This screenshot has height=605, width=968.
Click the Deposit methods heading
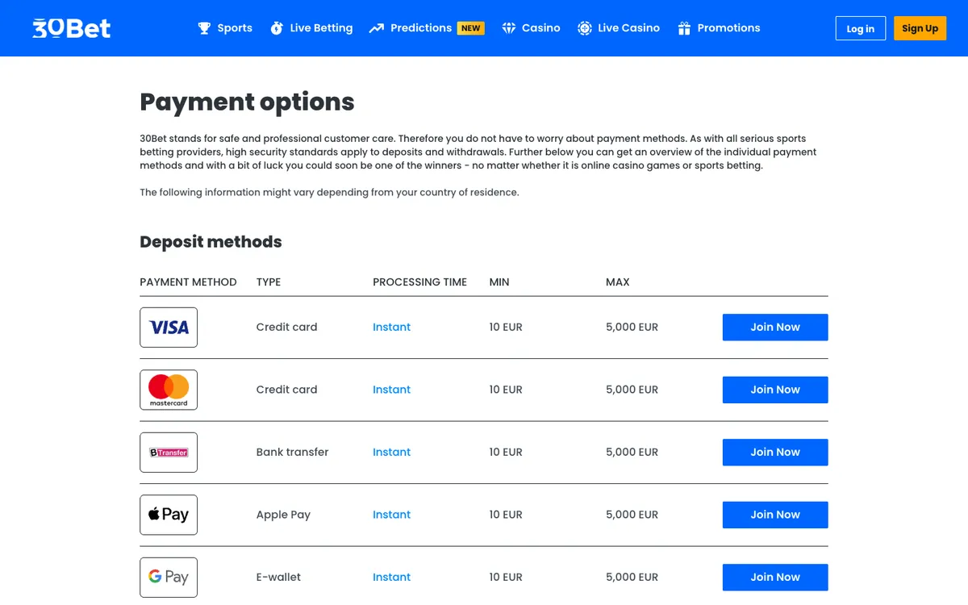coord(211,242)
